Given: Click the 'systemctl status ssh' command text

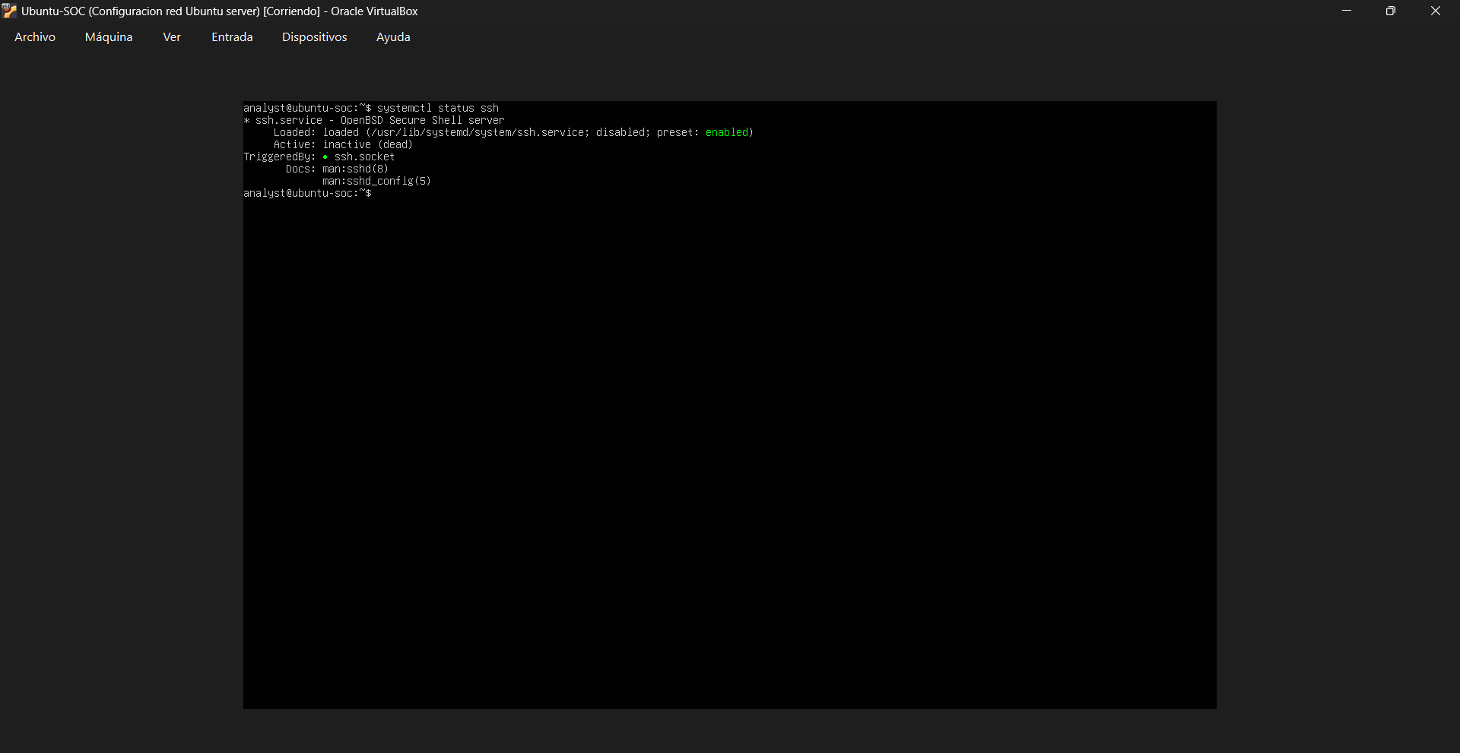Looking at the screenshot, I should [438, 109].
